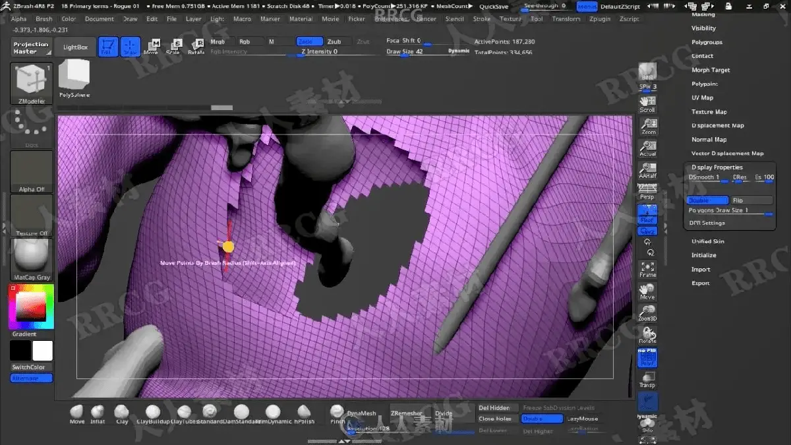Screen dimensions: 791x445
Task: Click the Zoom3D icon
Action: tap(648, 313)
